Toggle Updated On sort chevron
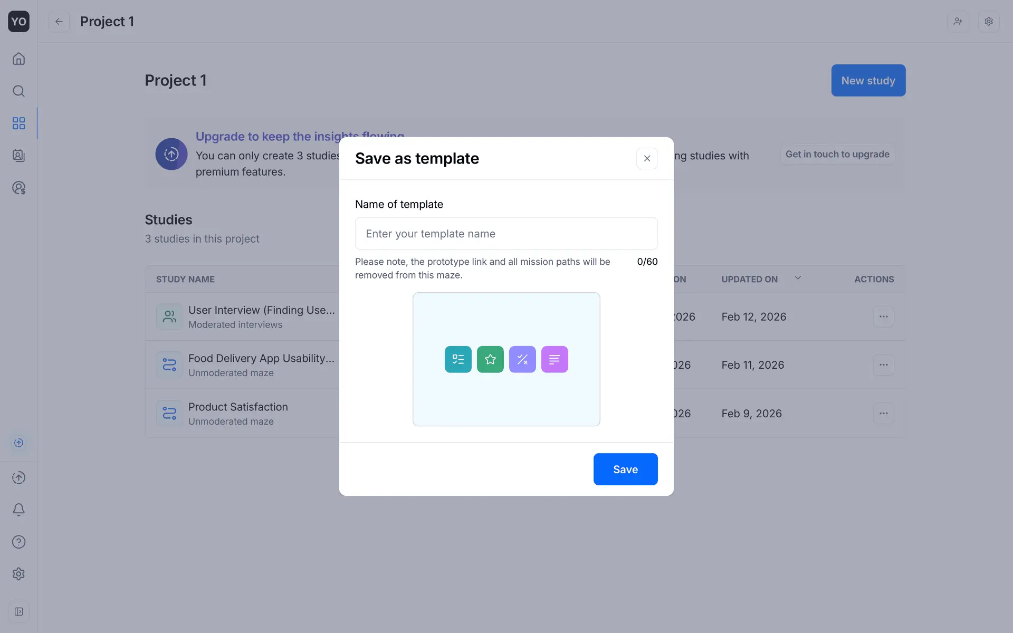 point(798,278)
